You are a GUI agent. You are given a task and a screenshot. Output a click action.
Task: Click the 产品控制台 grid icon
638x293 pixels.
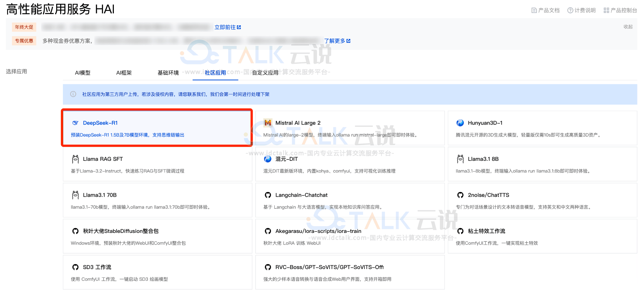coord(606,10)
